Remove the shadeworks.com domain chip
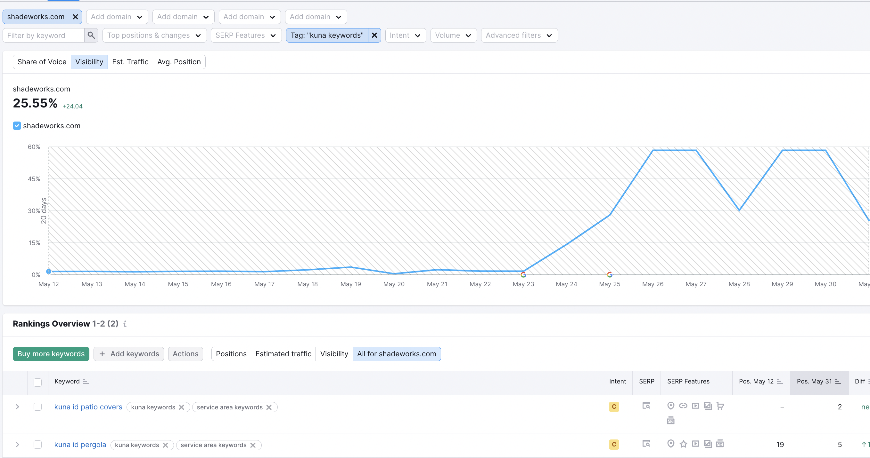Screen dimensions: 870x458 [x=75, y=17]
